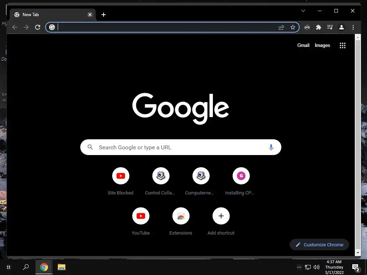Open Chrome three-dot menu
The width and height of the screenshot is (367, 275).
click(x=353, y=27)
